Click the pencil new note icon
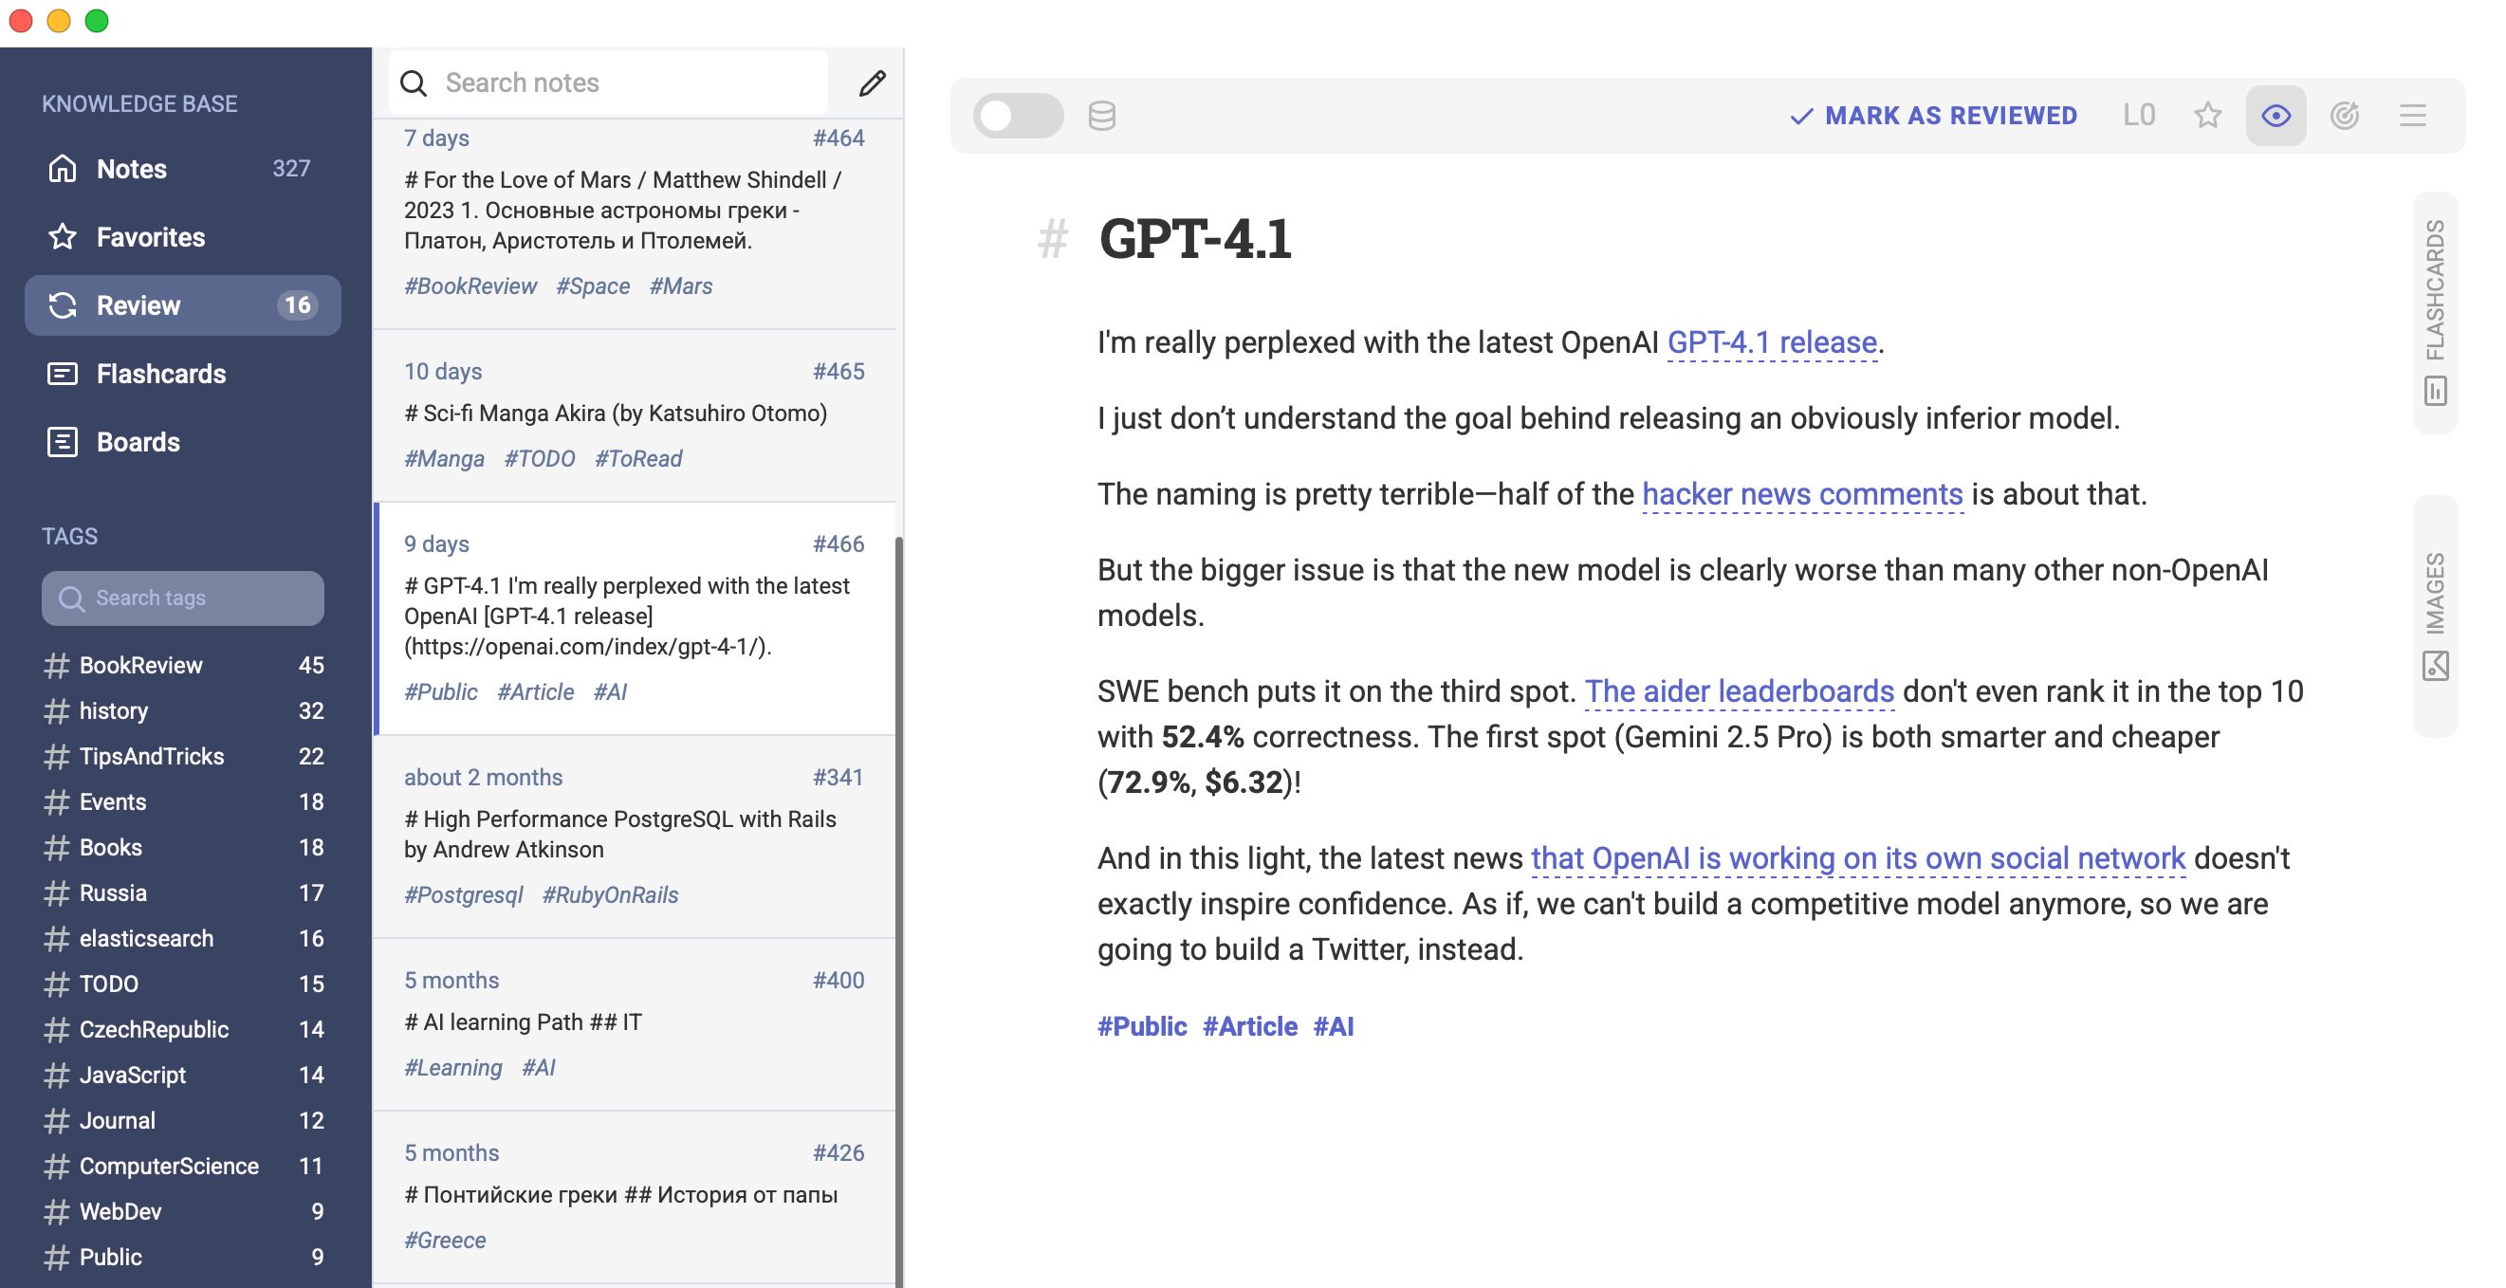 (872, 83)
